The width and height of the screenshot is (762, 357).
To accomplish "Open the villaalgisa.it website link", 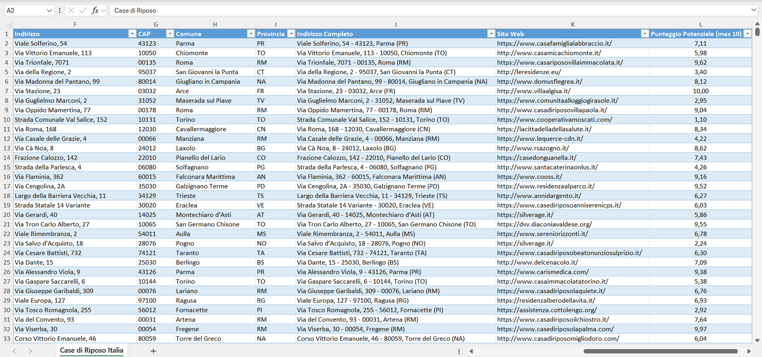I will (x=534, y=91).
